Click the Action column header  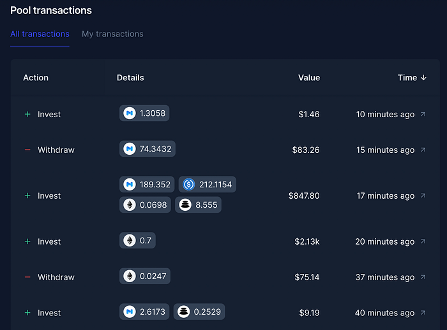pos(36,78)
